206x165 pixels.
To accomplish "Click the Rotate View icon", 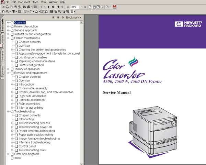I will [x=107, y=7].
